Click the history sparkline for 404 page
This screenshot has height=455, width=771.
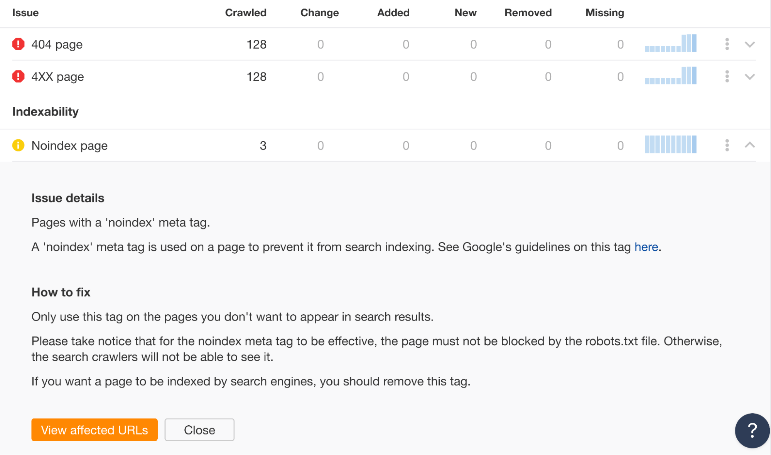click(670, 44)
